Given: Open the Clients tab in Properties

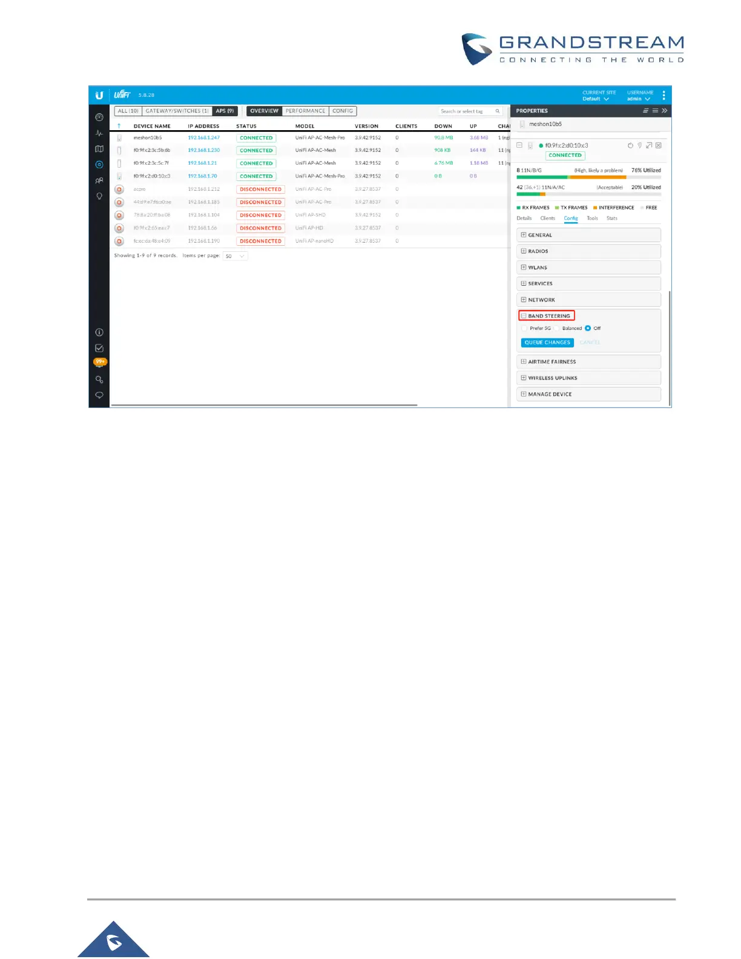Looking at the screenshot, I should tap(548, 219).
